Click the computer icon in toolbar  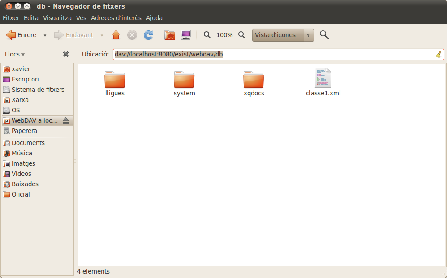(x=186, y=35)
